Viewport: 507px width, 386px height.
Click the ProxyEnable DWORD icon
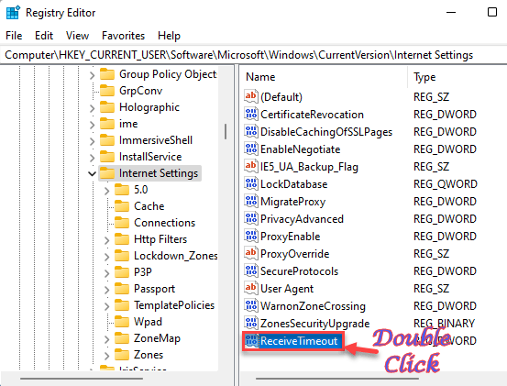251,237
